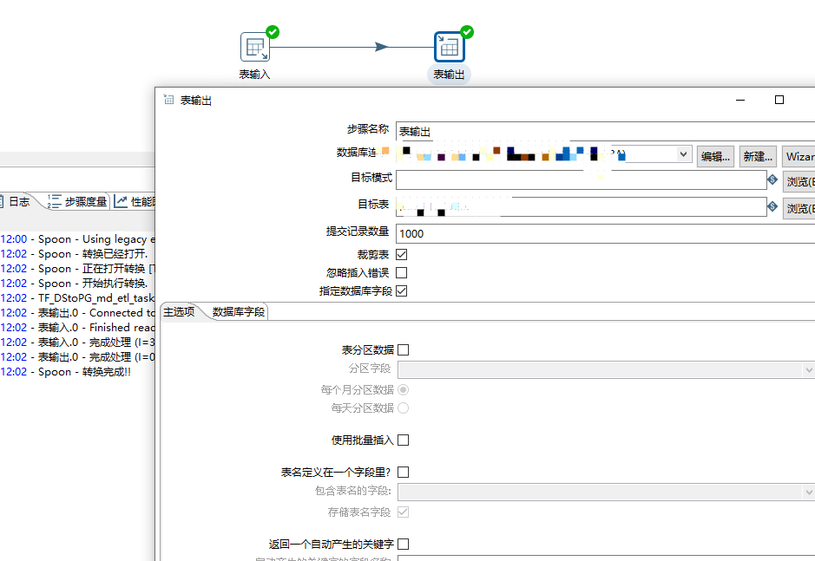Select the 表输出 step icon on canvas

(449, 48)
